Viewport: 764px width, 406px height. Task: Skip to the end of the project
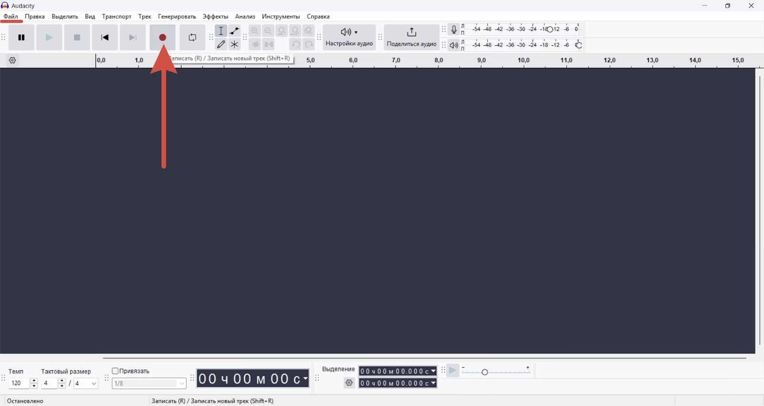133,38
